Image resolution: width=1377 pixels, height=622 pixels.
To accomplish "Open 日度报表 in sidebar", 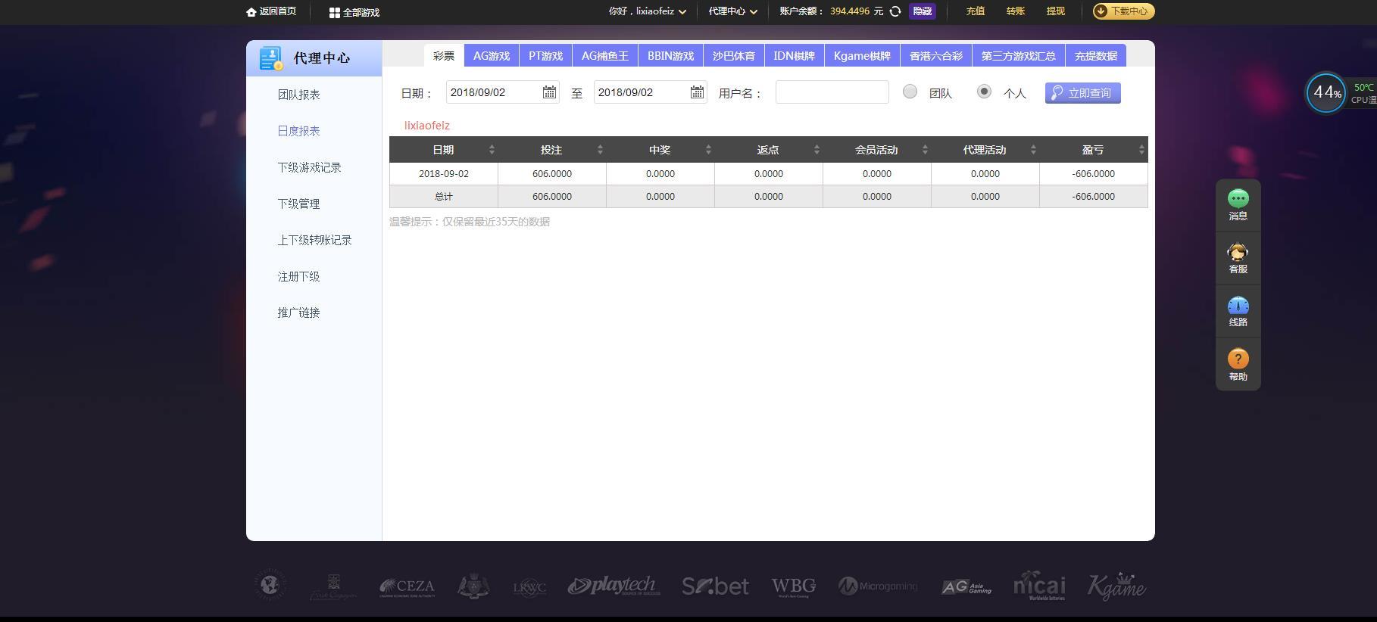I will (x=298, y=131).
